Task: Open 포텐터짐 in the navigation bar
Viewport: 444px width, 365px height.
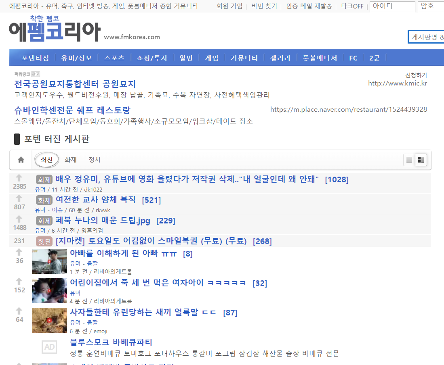Action: [35, 58]
